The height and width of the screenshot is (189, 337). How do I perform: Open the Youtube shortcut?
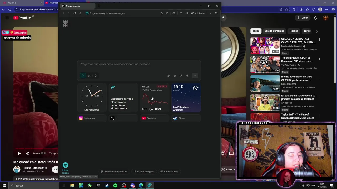[x=155, y=118]
